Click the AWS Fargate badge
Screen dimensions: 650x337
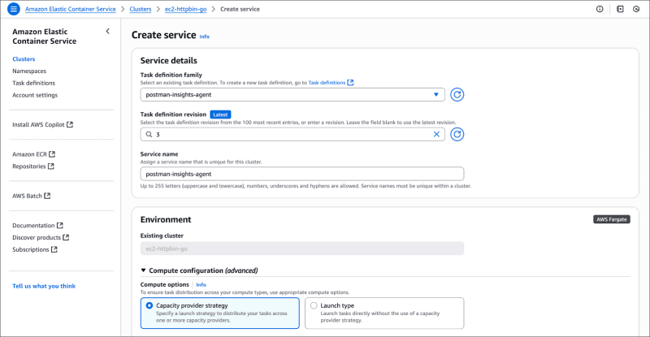(612, 219)
